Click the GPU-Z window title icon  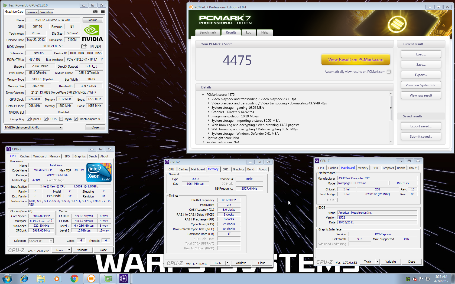(x=5, y=5)
